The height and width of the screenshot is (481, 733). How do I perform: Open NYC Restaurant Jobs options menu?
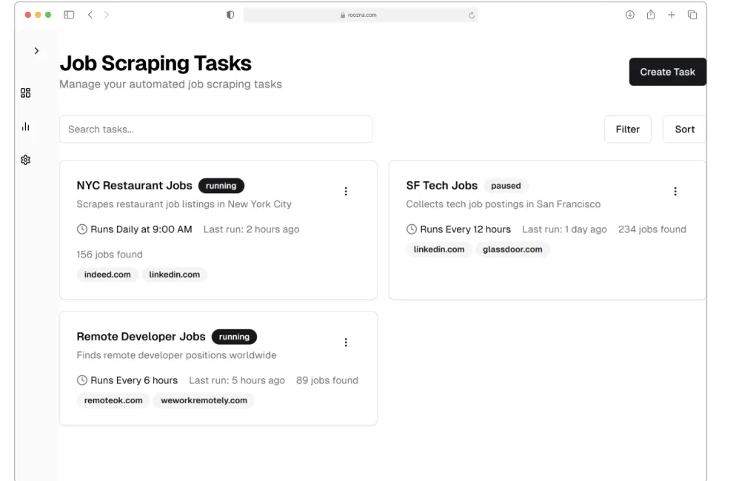coord(346,192)
